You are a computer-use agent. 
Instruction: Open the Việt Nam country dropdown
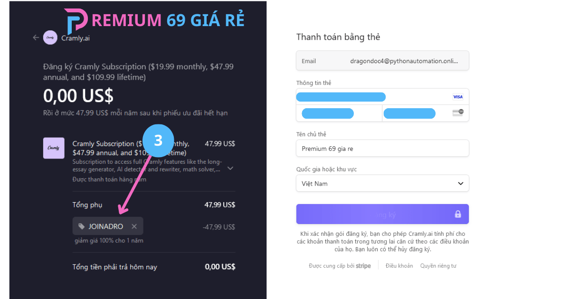[382, 184]
